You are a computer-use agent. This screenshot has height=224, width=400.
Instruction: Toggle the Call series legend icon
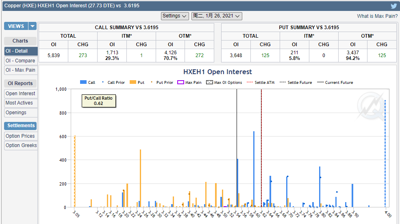(x=83, y=83)
